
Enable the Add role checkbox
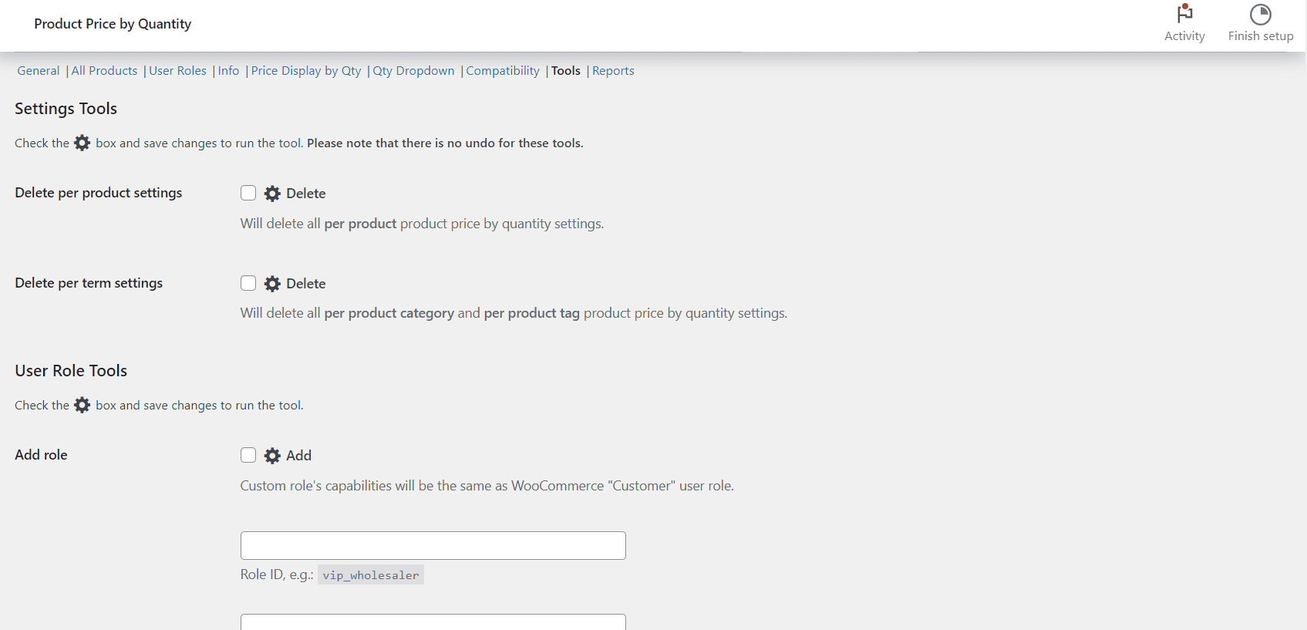tap(248, 455)
